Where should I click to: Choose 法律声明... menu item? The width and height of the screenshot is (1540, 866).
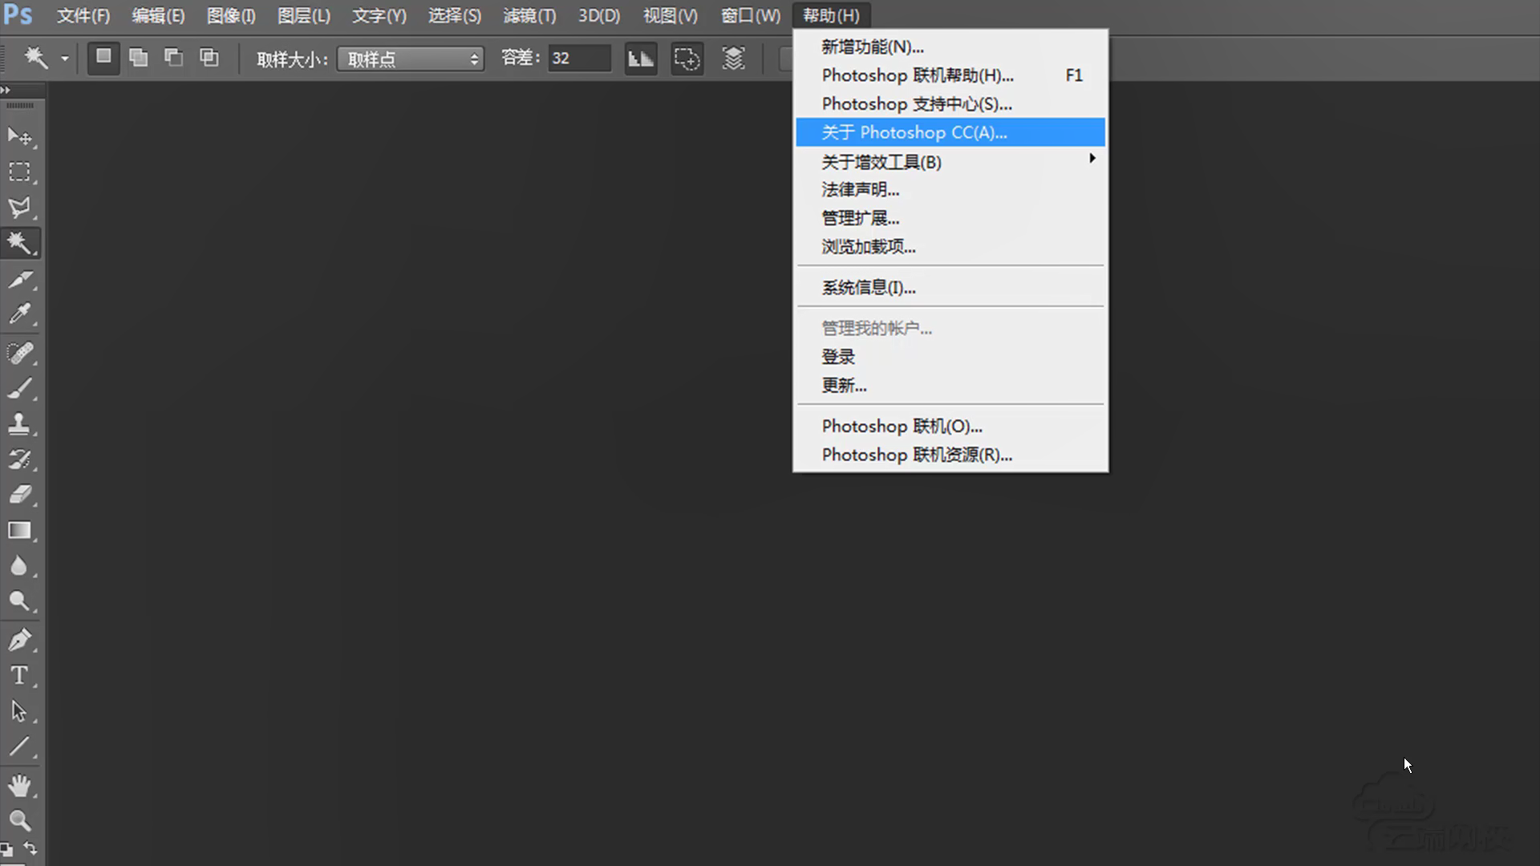tap(950, 190)
